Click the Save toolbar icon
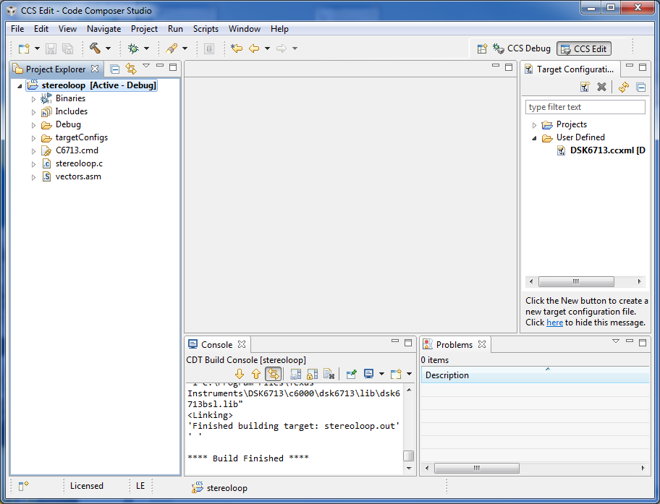660x504 pixels. click(x=51, y=48)
